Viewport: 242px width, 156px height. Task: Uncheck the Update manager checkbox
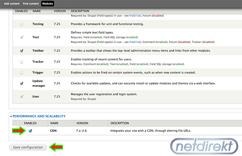coord(22,84)
